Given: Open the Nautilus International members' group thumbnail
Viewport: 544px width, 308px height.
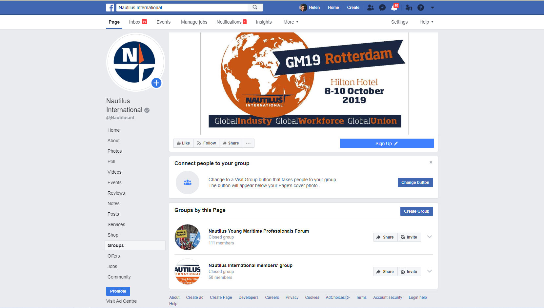Looking at the screenshot, I should [x=188, y=272].
